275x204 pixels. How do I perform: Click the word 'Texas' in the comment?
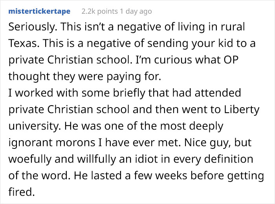(21, 43)
